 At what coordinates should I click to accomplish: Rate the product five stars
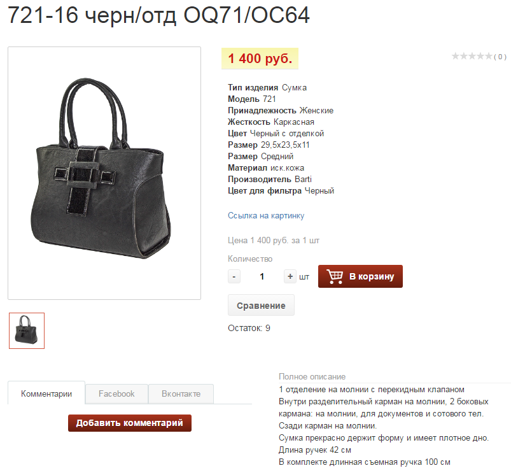point(488,57)
